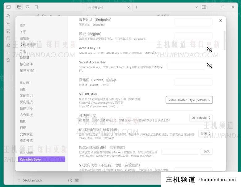Open 文件恢复 plugin settings
Image resolution: width=241 pixels, height=187 pixels.
pyautogui.click(x=26, y=134)
